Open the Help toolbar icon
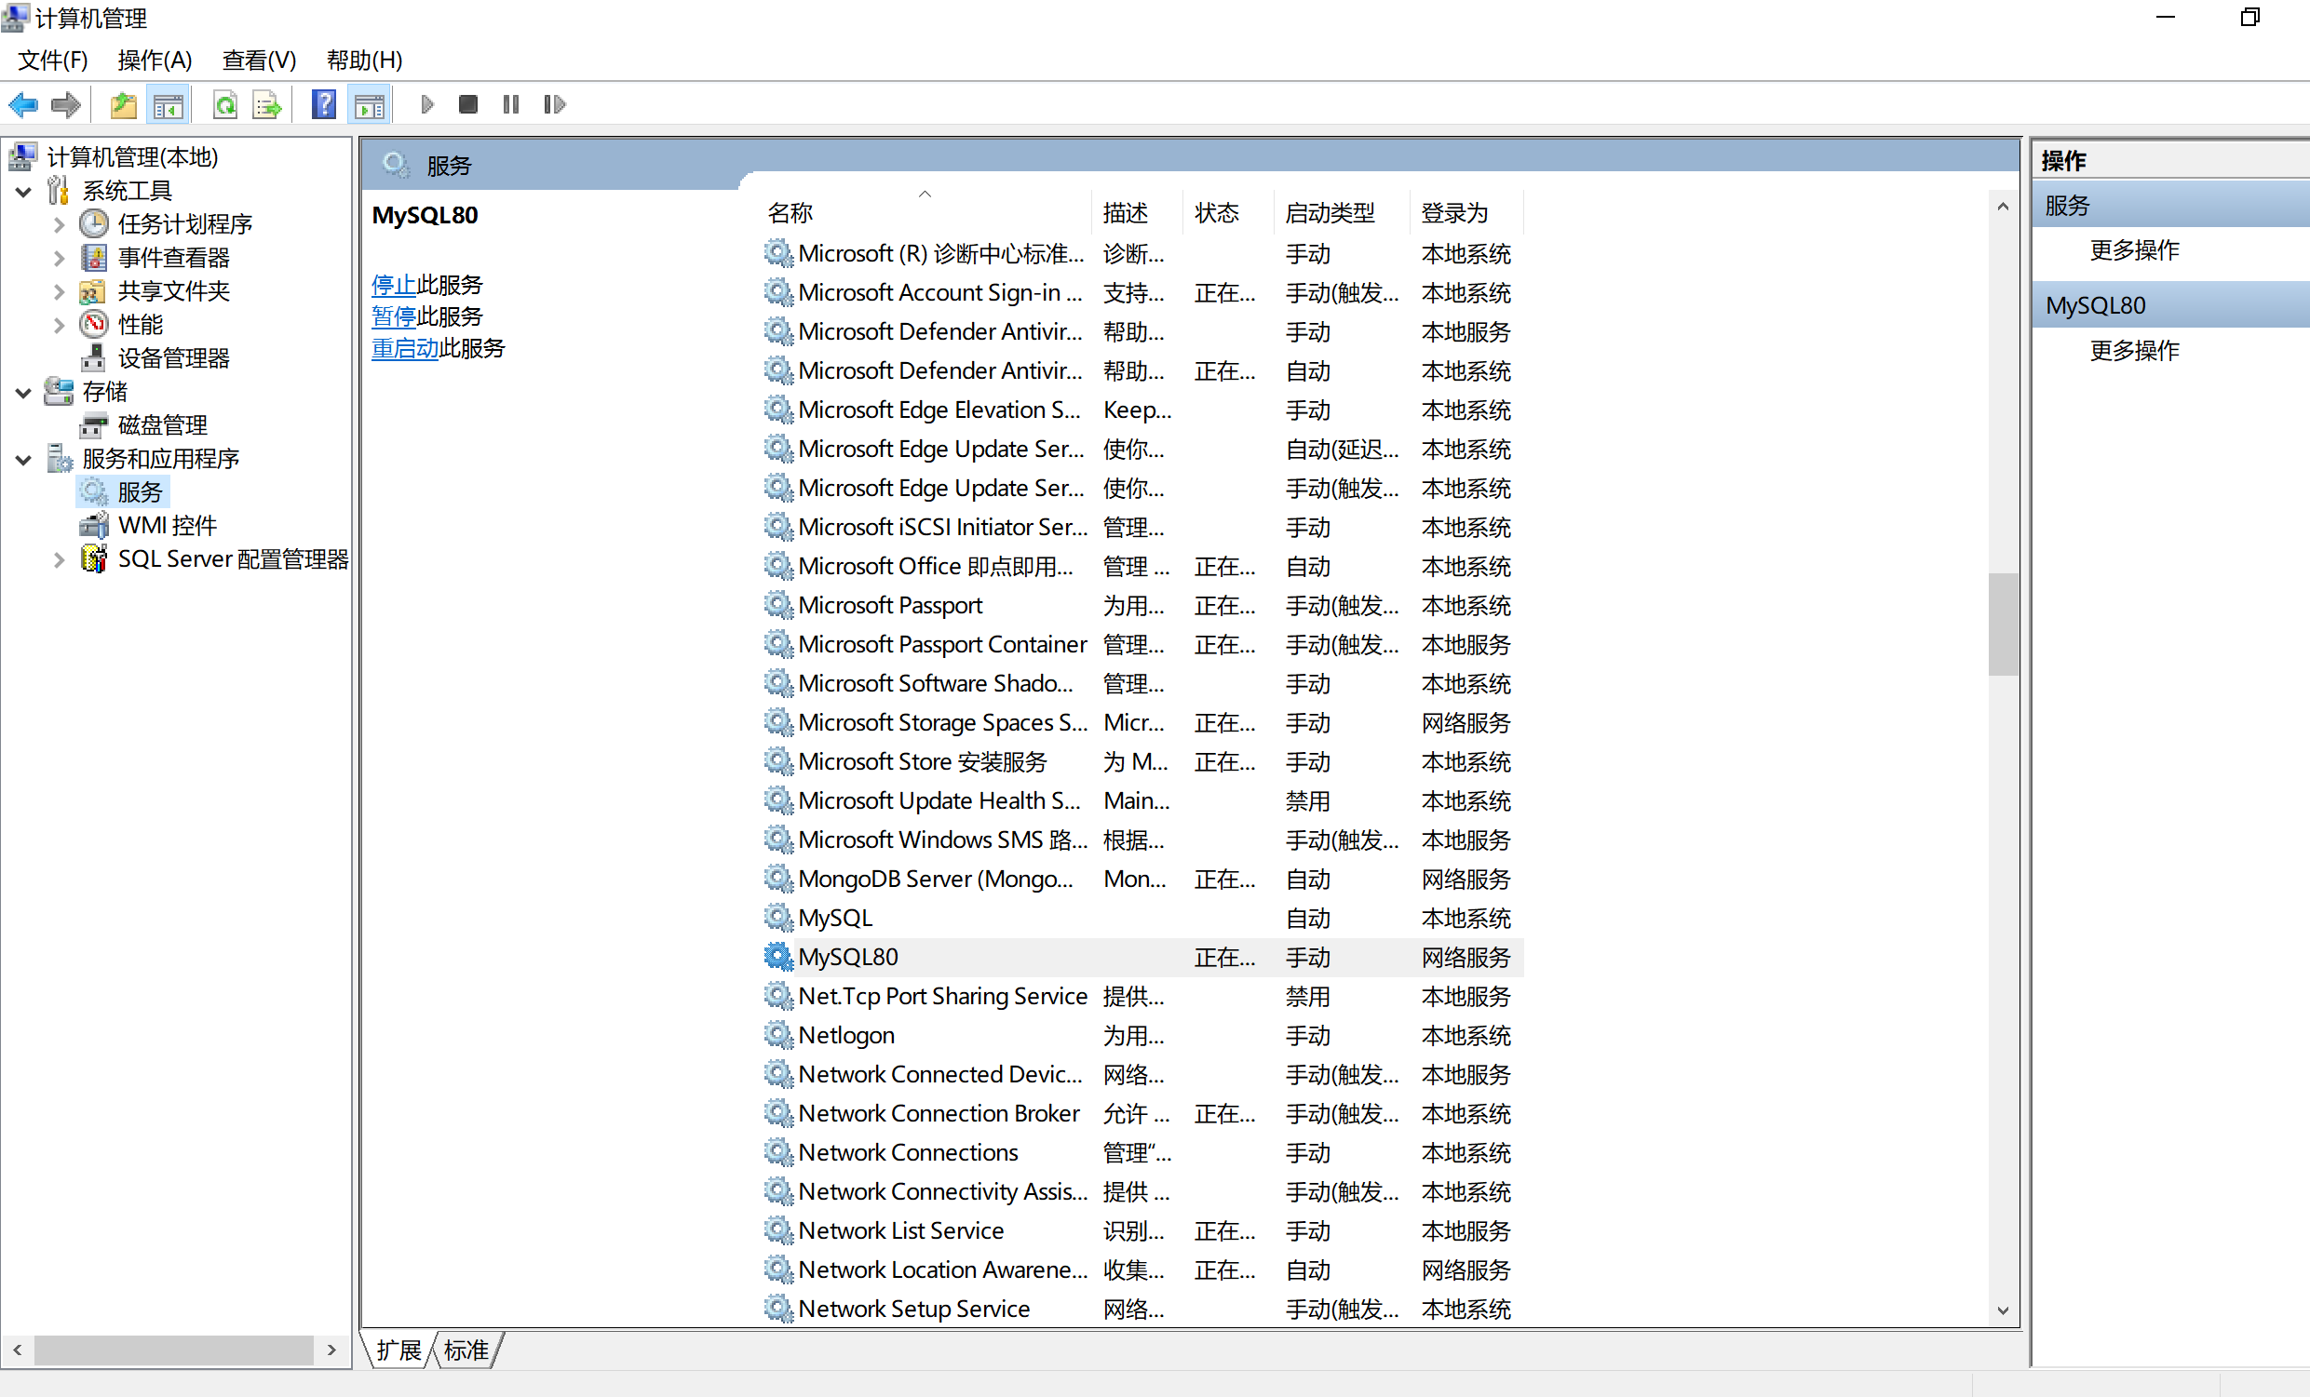This screenshot has width=2310, height=1397. tap(323, 104)
